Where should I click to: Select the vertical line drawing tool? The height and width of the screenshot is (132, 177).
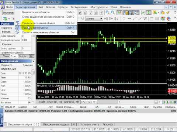click(x=124, y=19)
